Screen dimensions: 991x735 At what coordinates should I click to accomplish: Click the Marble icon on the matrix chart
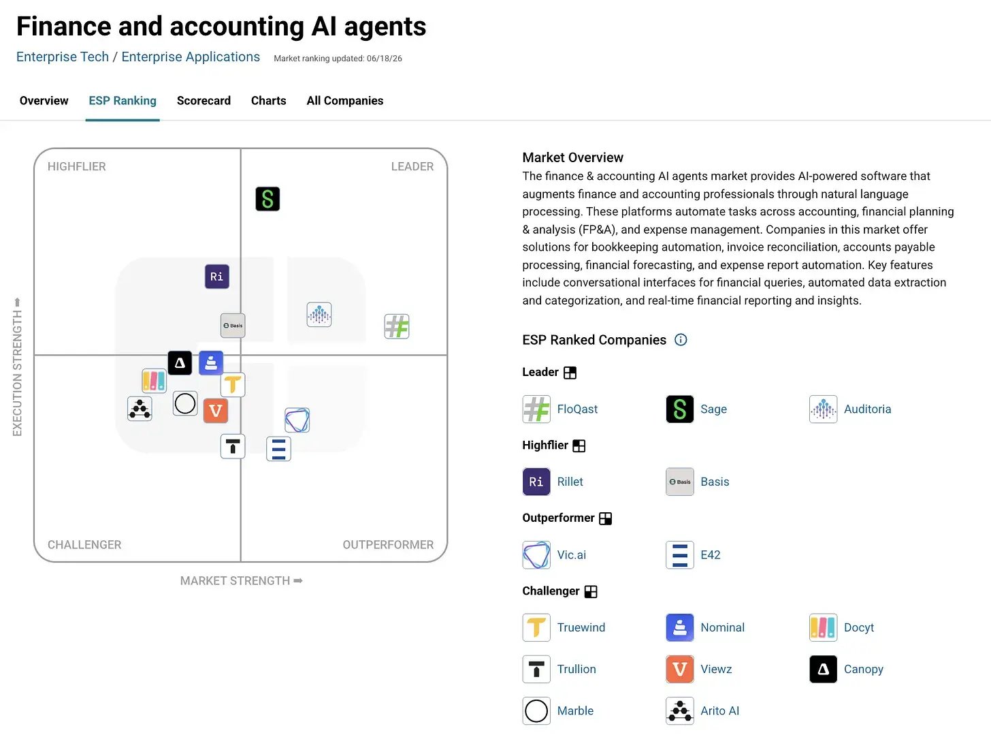coord(185,403)
